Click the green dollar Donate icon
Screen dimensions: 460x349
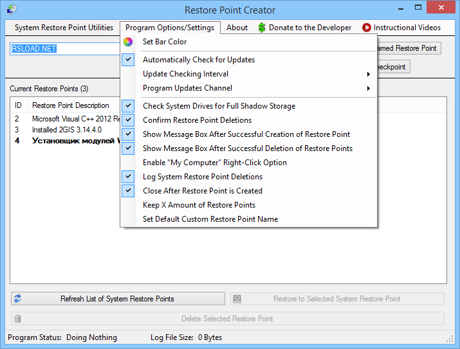coord(262,28)
